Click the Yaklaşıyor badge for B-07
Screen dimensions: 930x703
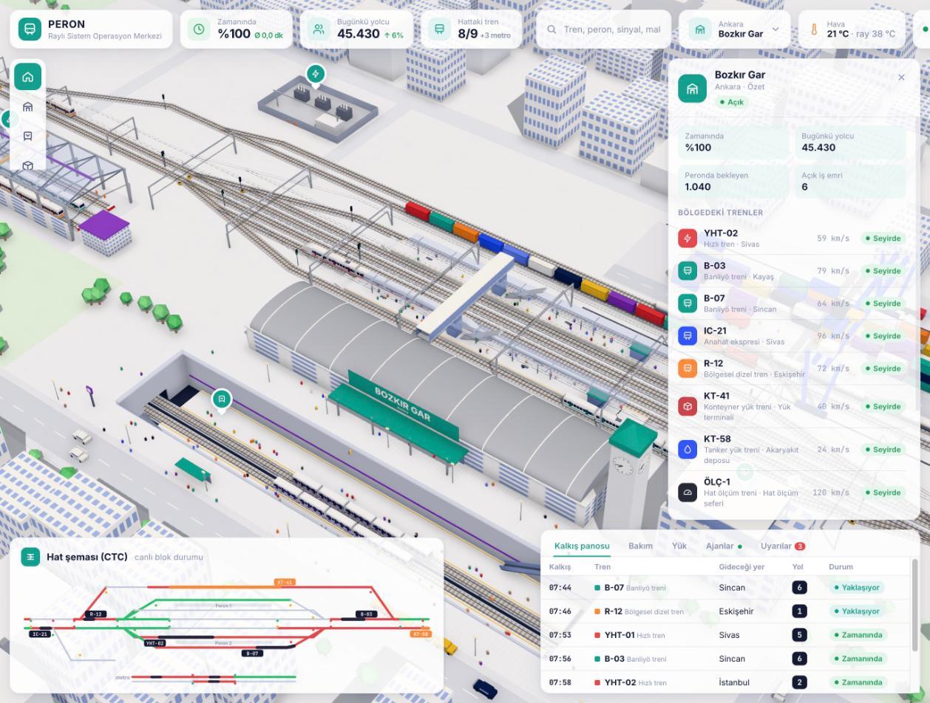pyautogui.click(x=857, y=588)
